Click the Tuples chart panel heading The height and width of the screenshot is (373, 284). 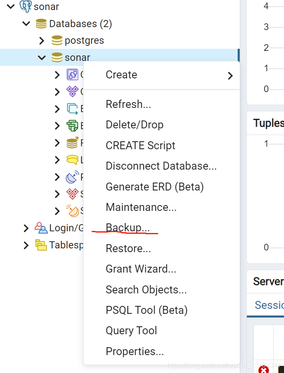269,123
